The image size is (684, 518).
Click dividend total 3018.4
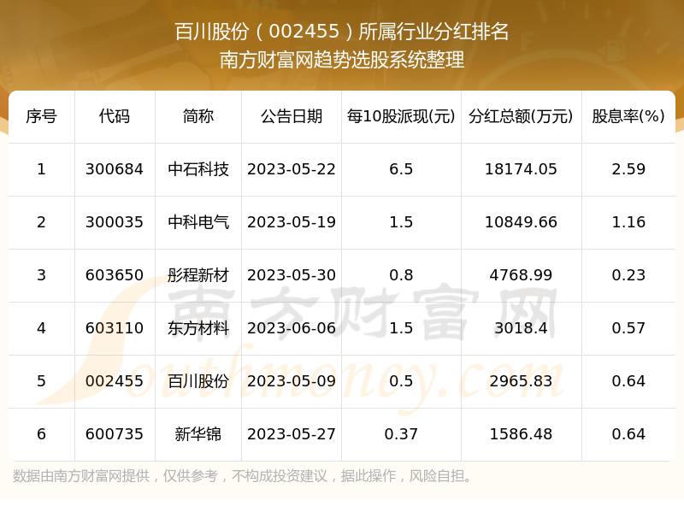tap(521, 328)
